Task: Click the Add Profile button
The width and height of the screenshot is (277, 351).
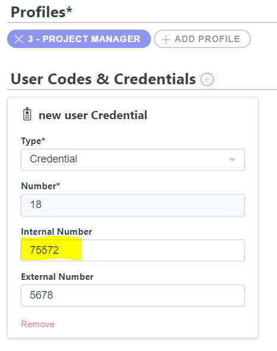Action: click(202, 39)
